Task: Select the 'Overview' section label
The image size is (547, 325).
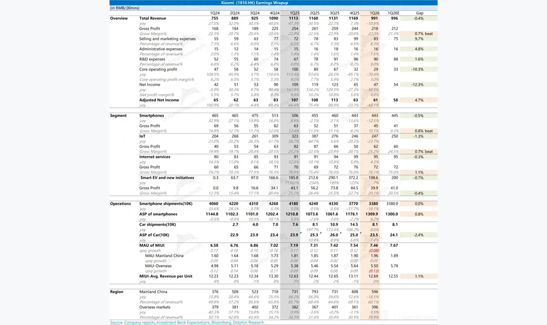Action: tap(119, 18)
